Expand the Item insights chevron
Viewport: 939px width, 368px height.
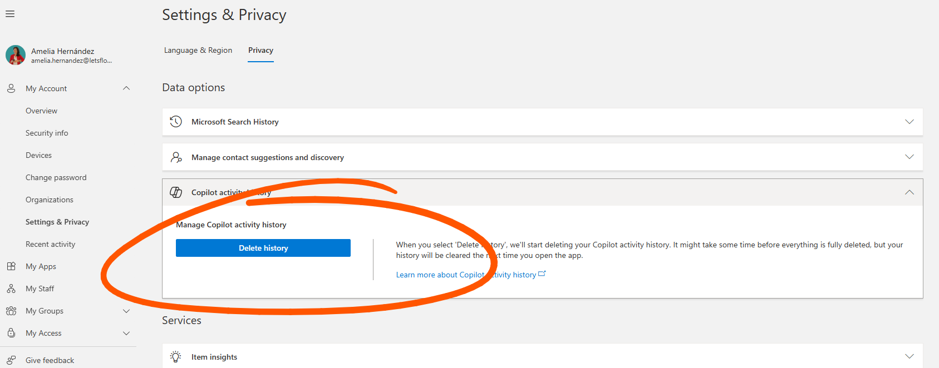(x=909, y=356)
